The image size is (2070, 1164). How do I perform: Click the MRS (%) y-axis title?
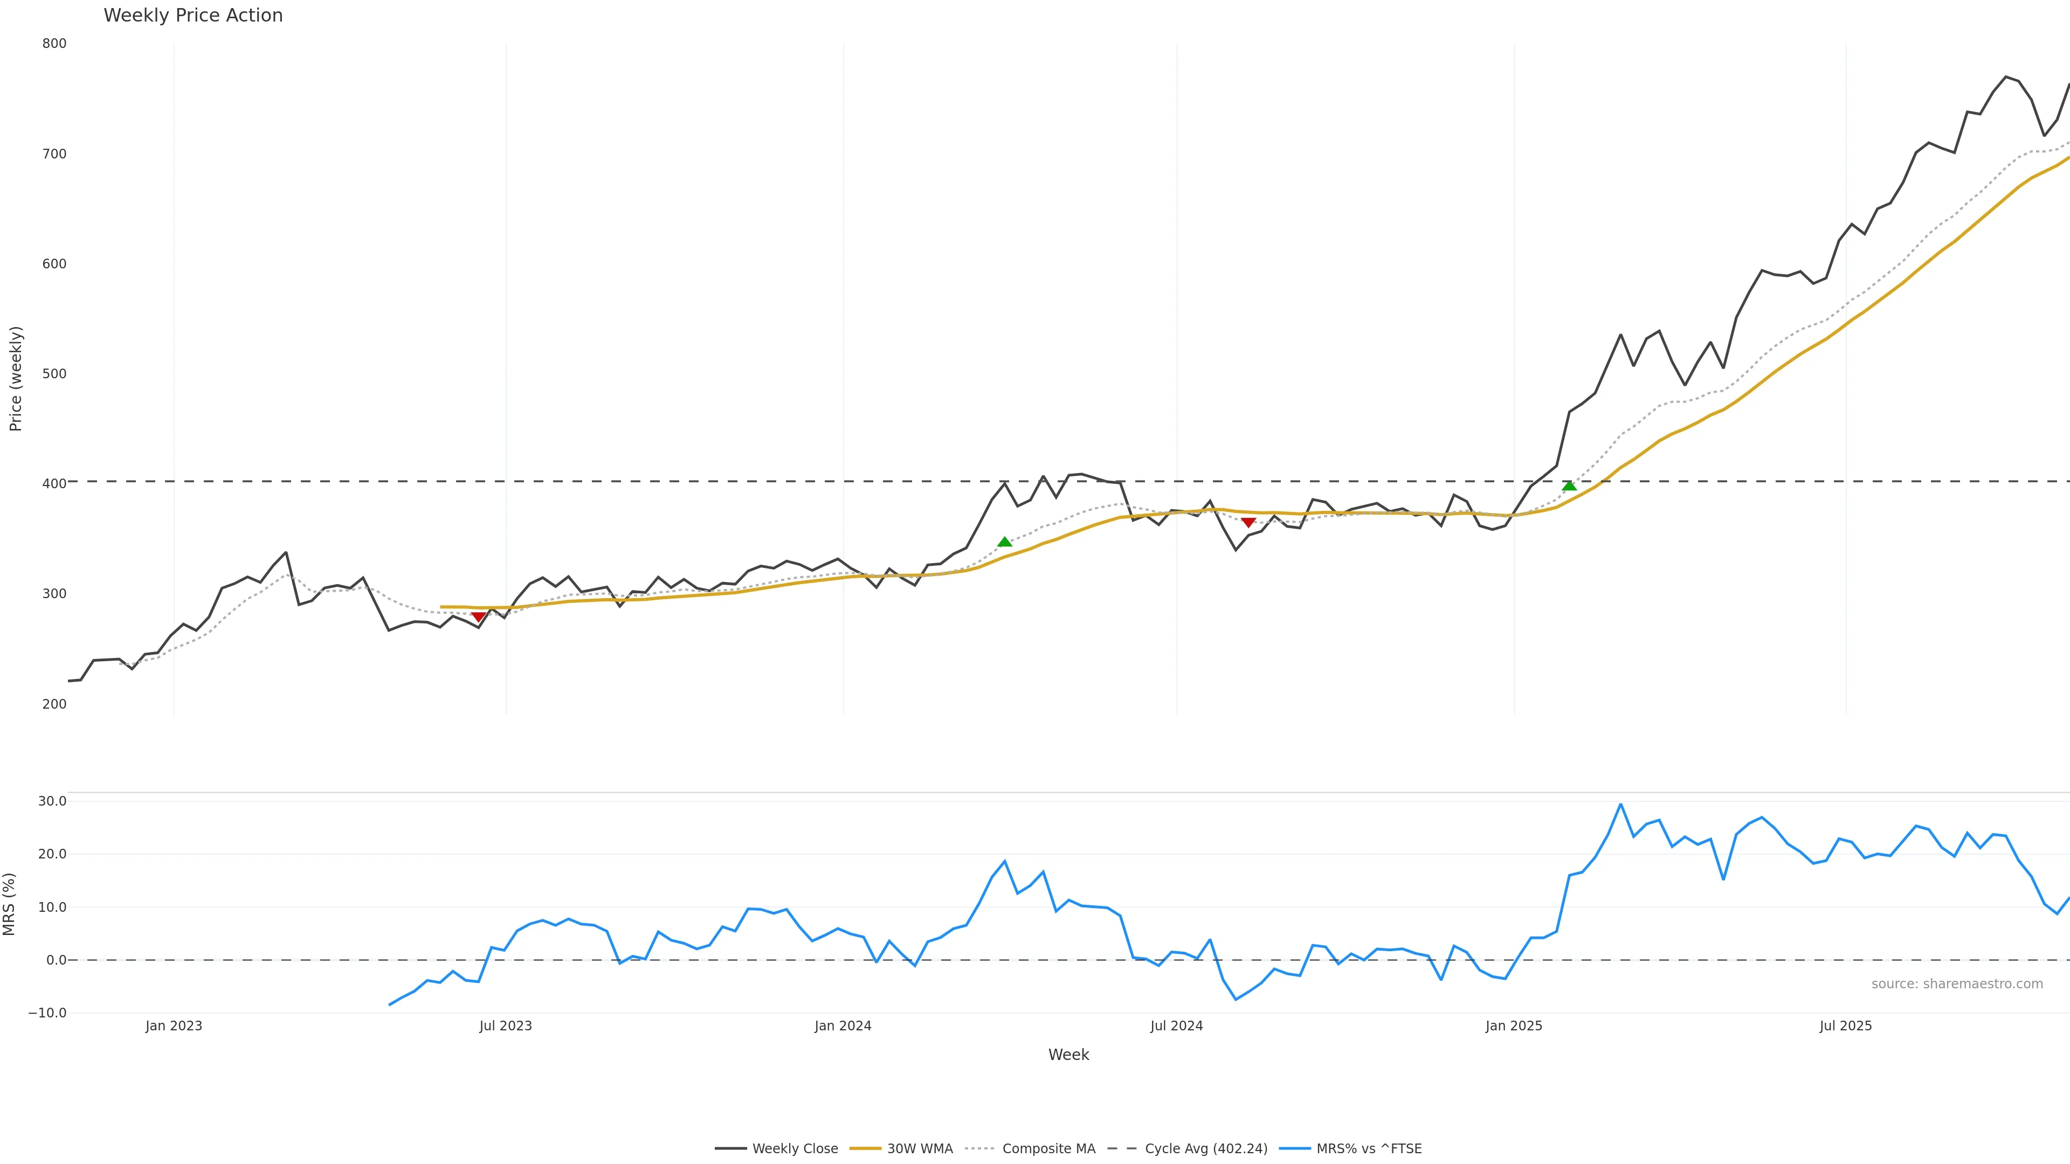pos(10,904)
